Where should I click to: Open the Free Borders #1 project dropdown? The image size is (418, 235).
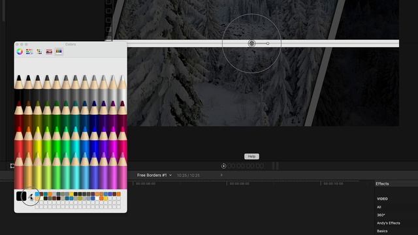tap(154, 175)
